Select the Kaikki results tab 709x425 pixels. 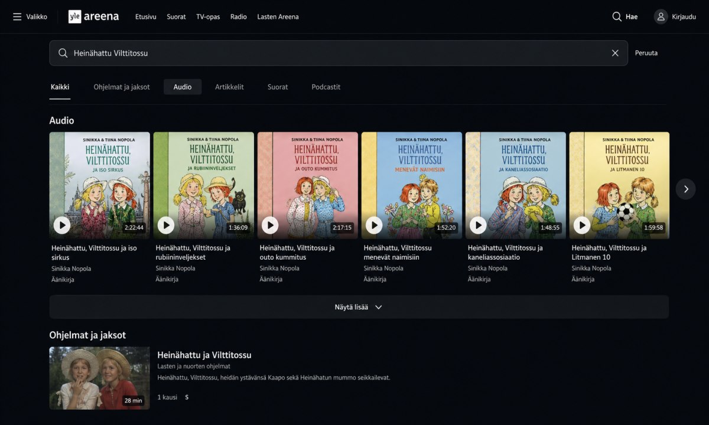coord(60,87)
